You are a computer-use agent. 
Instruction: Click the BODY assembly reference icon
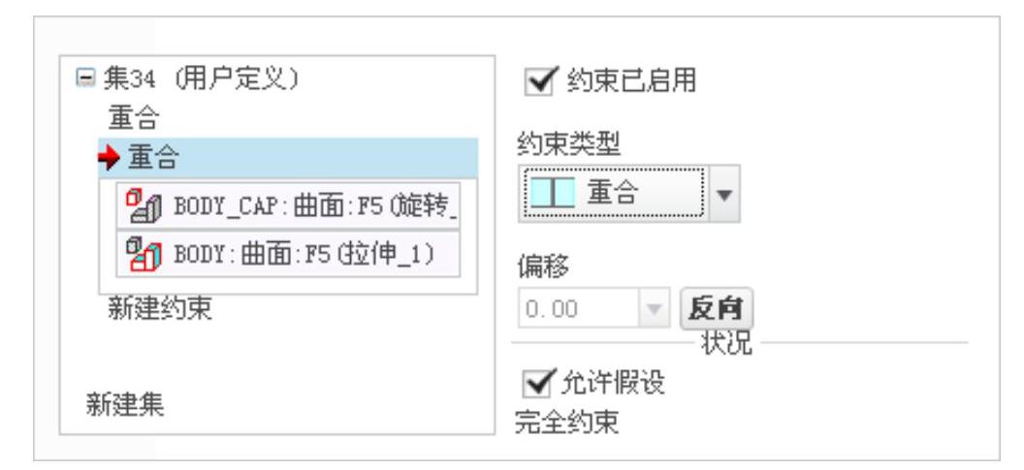click(x=143, y=254)
